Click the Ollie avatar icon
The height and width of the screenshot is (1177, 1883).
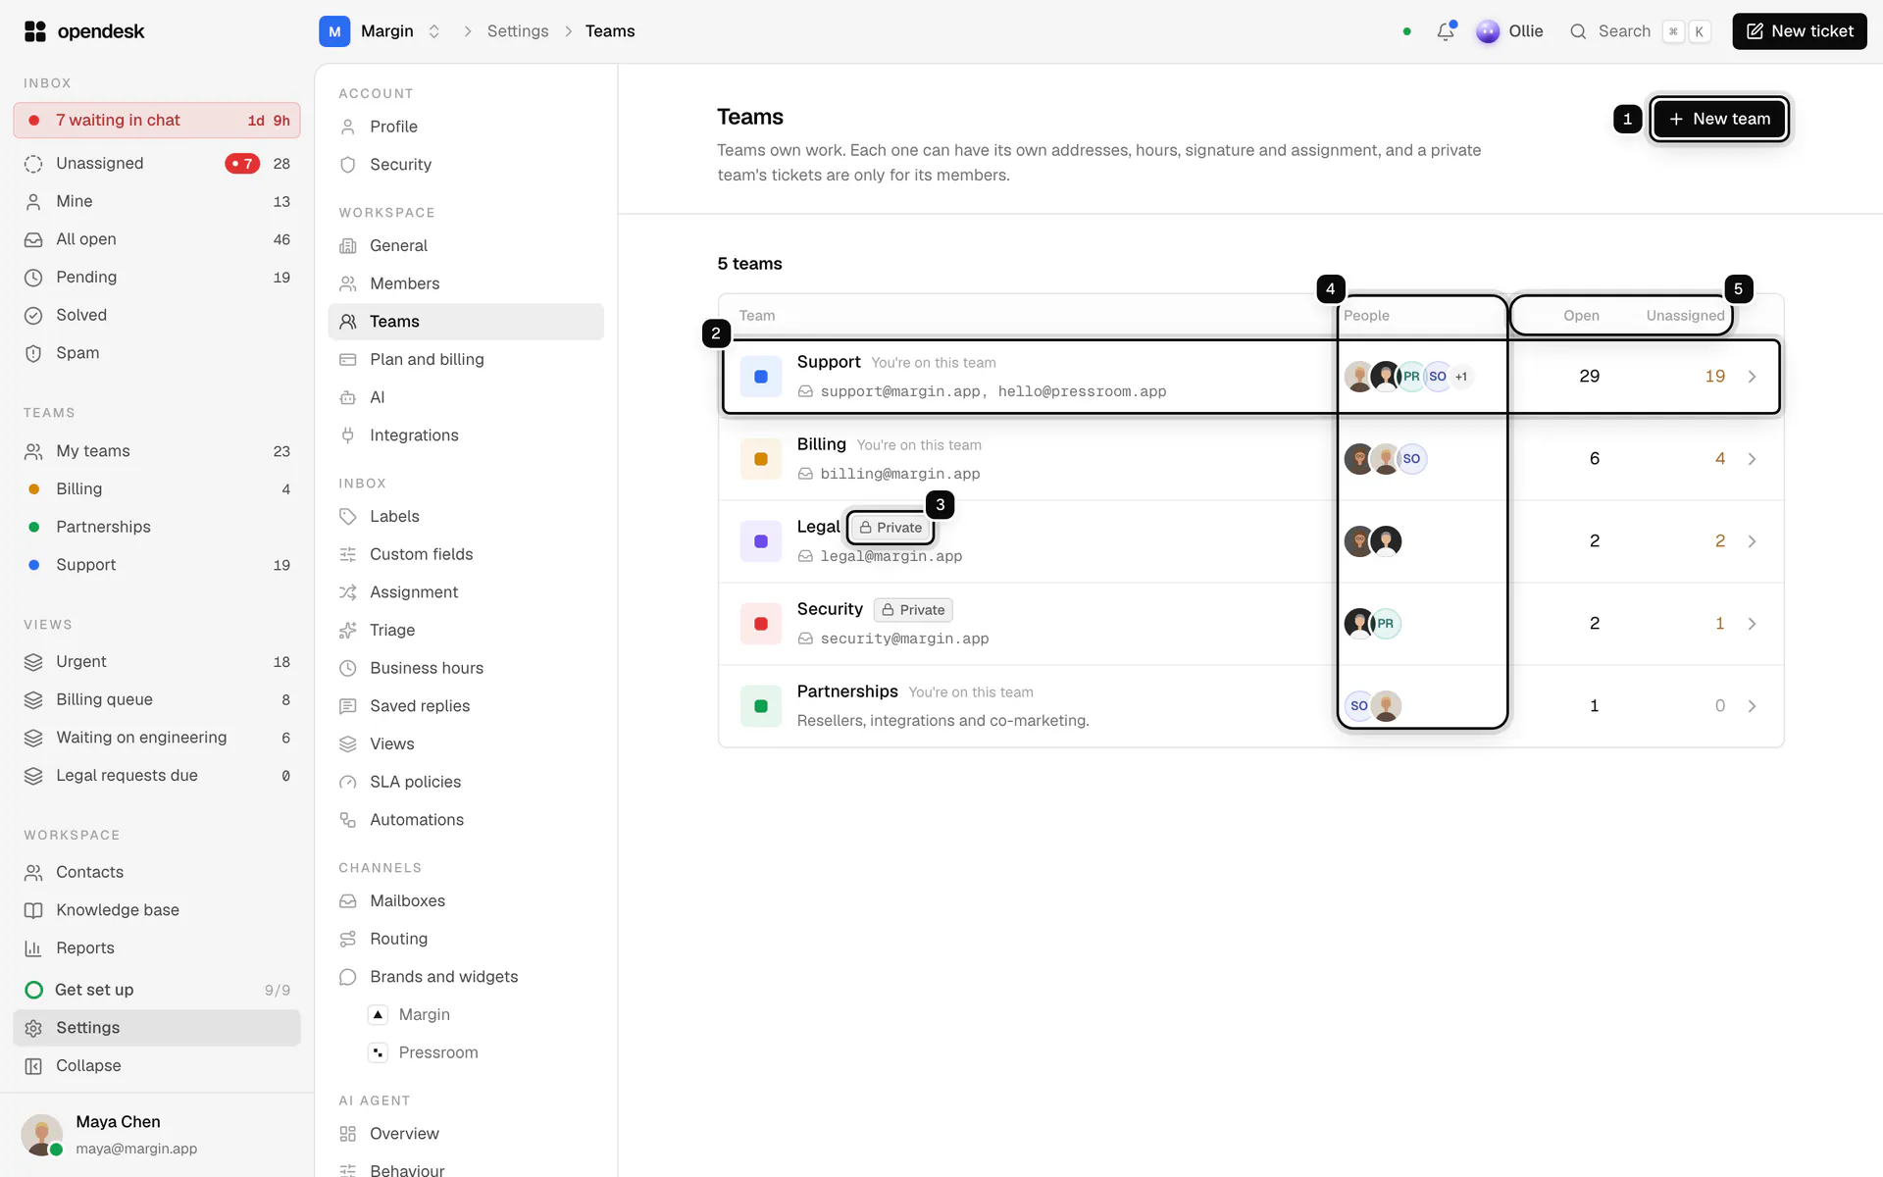(x=1487, y=31)
